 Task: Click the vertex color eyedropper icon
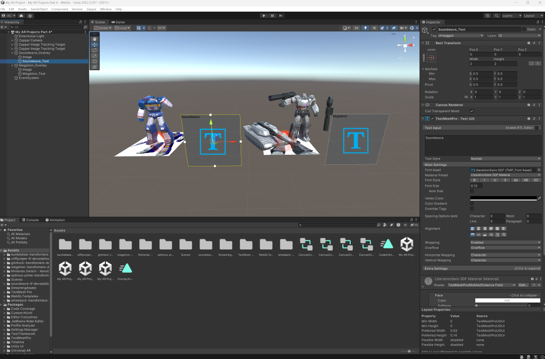[539, 198]
